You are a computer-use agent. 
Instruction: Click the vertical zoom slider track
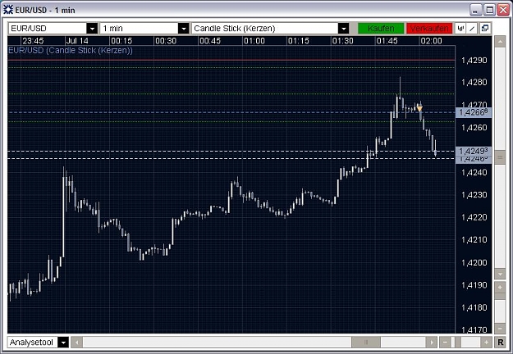coord(500,311)
